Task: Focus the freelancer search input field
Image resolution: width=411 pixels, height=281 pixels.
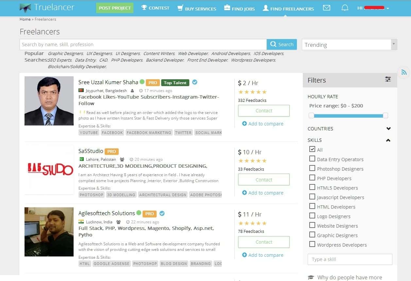Action: tap(143, 45)
